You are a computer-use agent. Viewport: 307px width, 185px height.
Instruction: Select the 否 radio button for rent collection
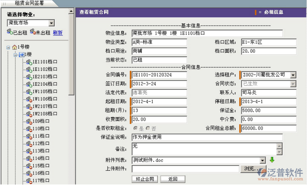coord(148,129)
